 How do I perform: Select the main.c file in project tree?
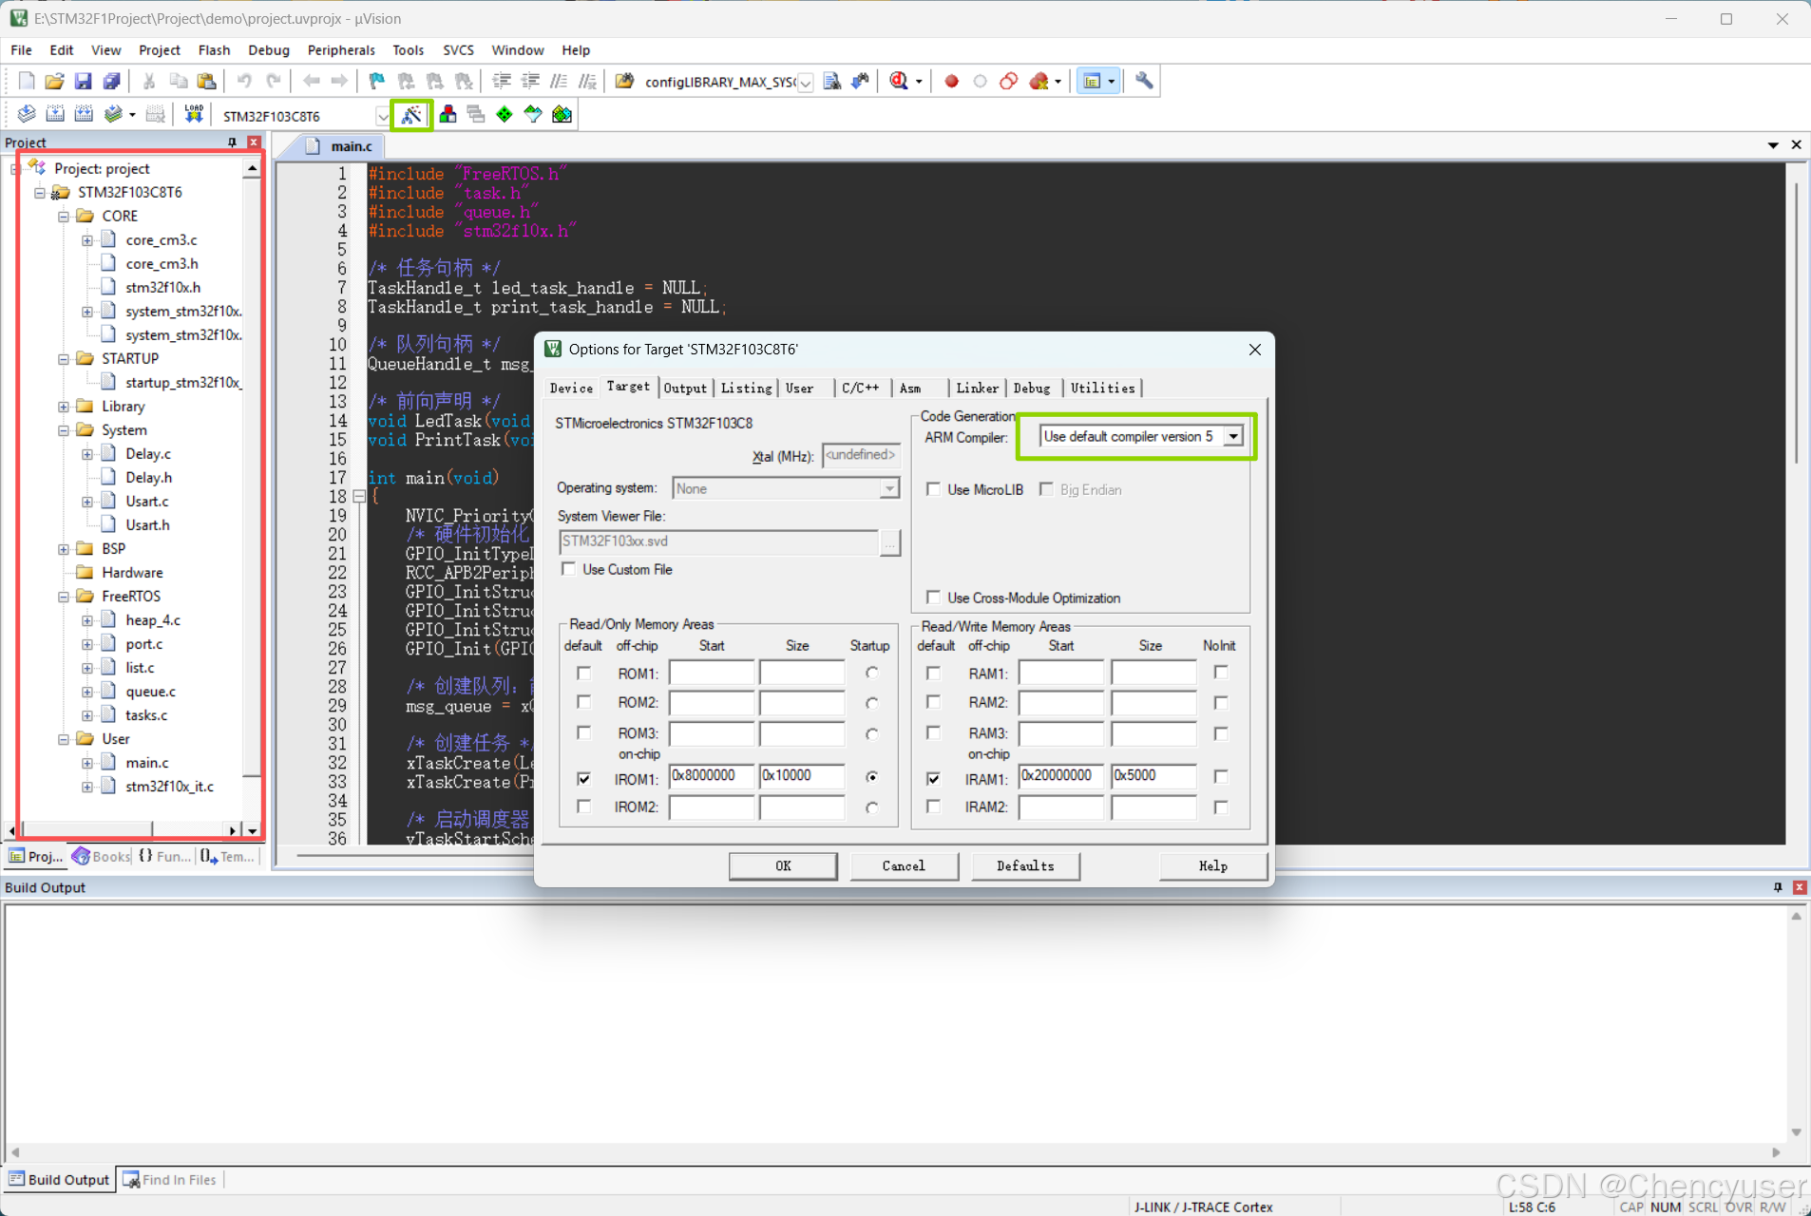147,762
